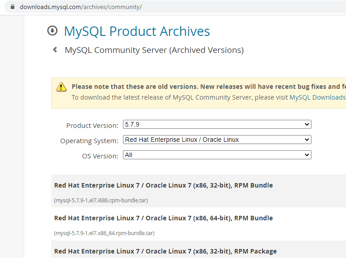Screen dimensions: 346x258
Task: Click the mysql-5.7.9-1.el7.x86_64.rpm-bundle.tar filename
Action: coord(104,233)
